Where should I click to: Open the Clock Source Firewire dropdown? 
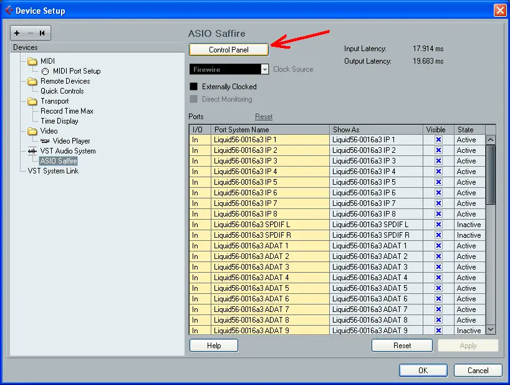pos(229,69)
